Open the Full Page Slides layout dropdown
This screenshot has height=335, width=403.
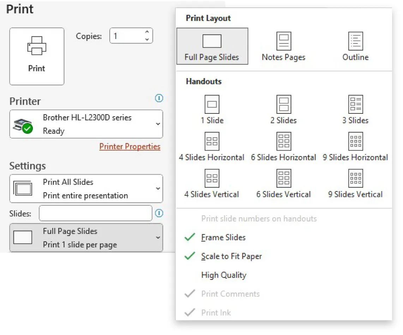(x=158, y=237)
